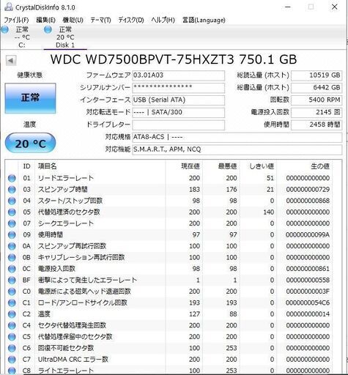
Task: Click the 項目名 column header
Action: (48, 166)
